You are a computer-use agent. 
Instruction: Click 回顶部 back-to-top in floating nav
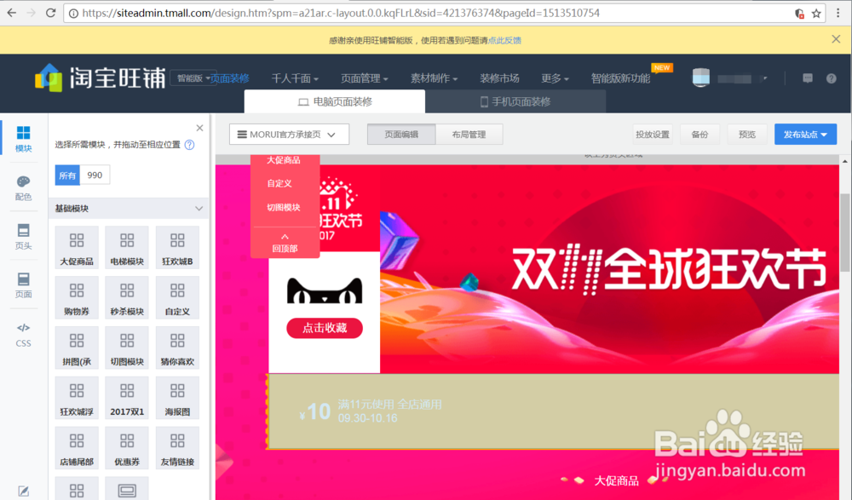pyautogui.click(x=285, y=244)
